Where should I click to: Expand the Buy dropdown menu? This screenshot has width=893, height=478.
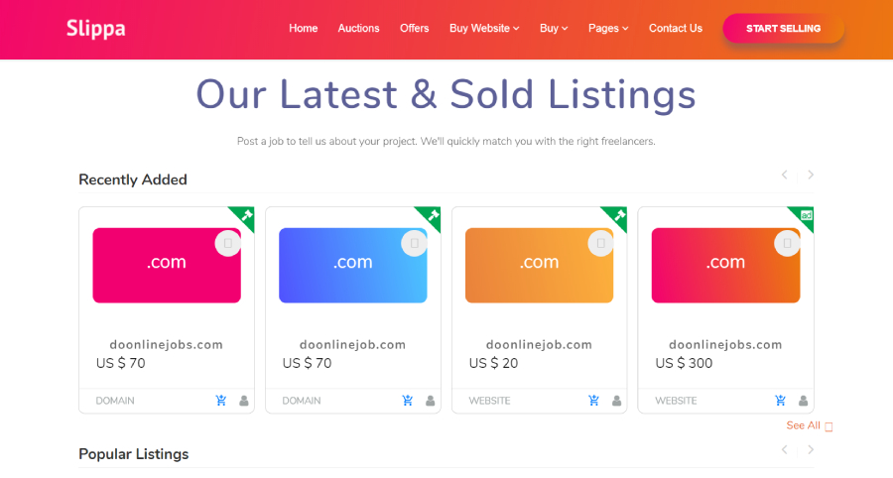(554, 29)
